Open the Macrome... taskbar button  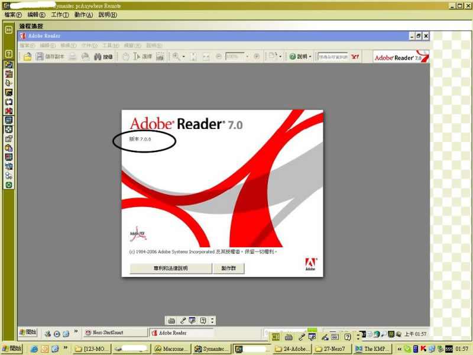(x=171, y=349)
